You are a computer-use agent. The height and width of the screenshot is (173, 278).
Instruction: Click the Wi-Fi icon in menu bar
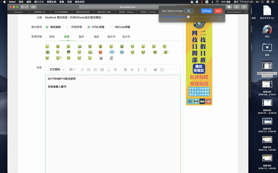217,2
